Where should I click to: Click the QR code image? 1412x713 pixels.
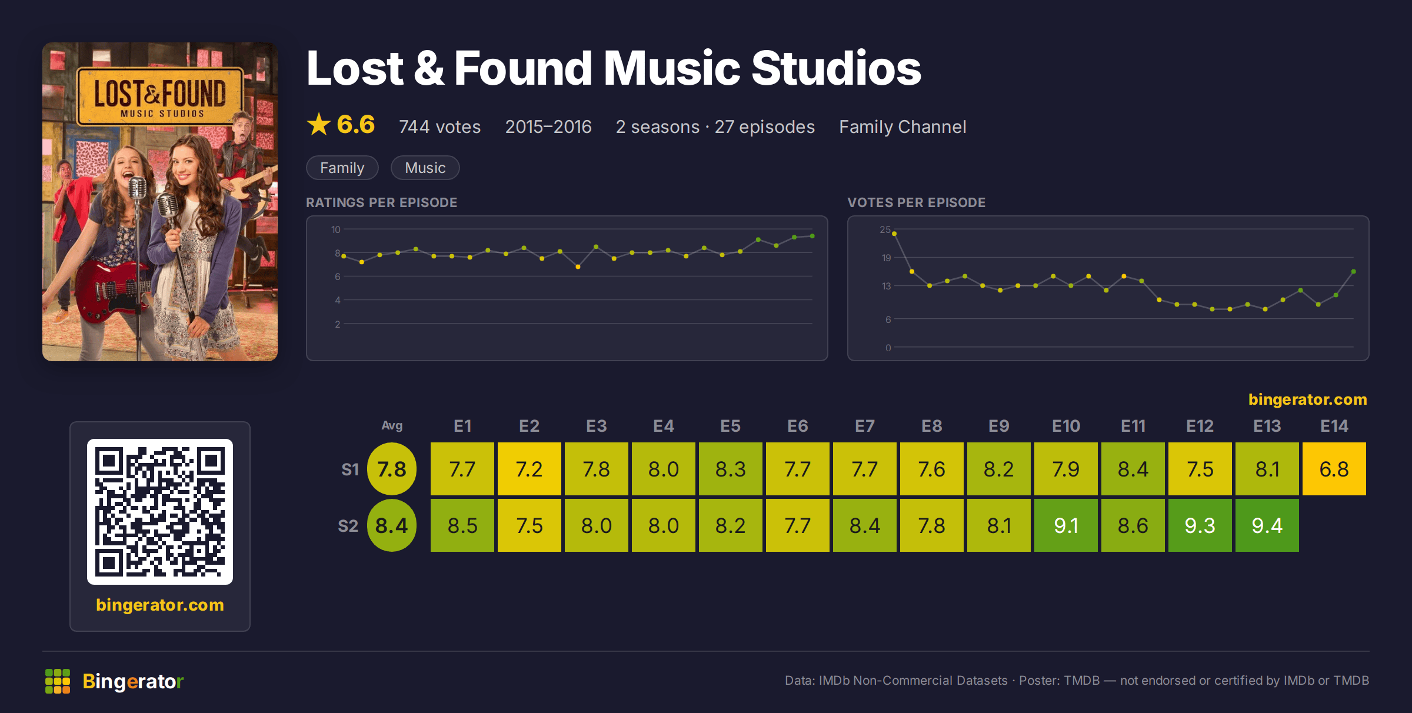(x=160, y=512)
